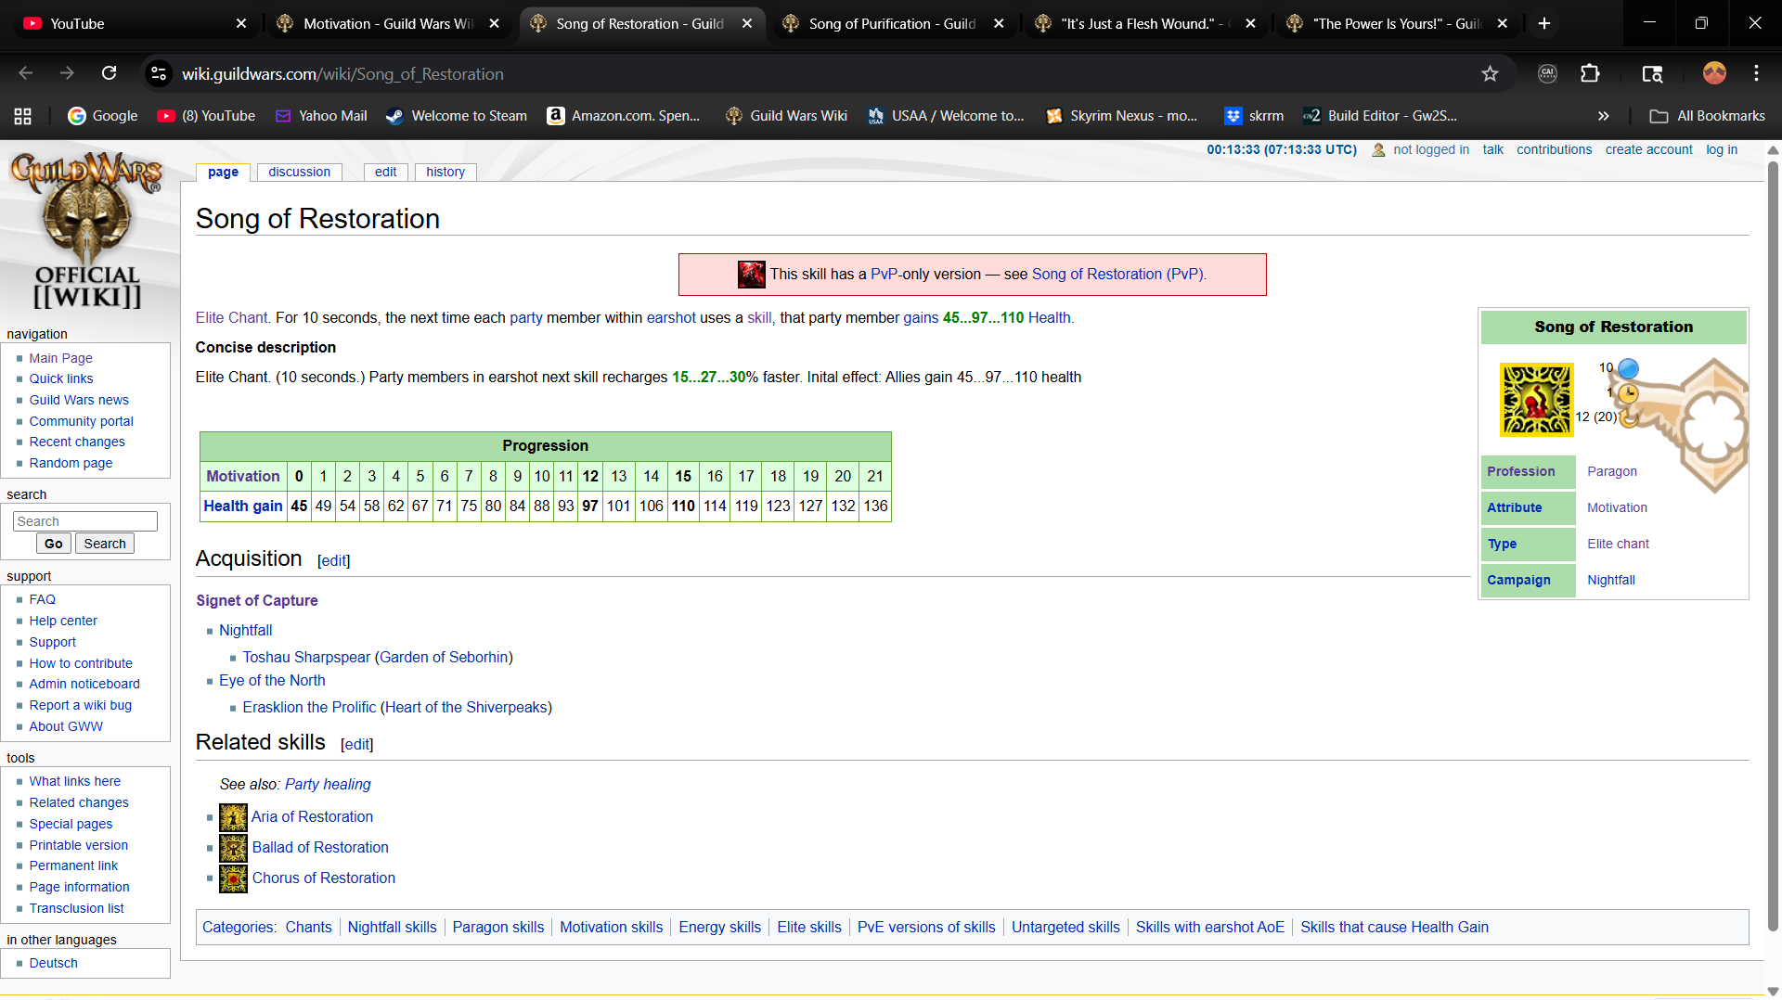Open the wiki history tab
The width and height of the screenshot is (1782, 1000).
[x=445, y=173]
